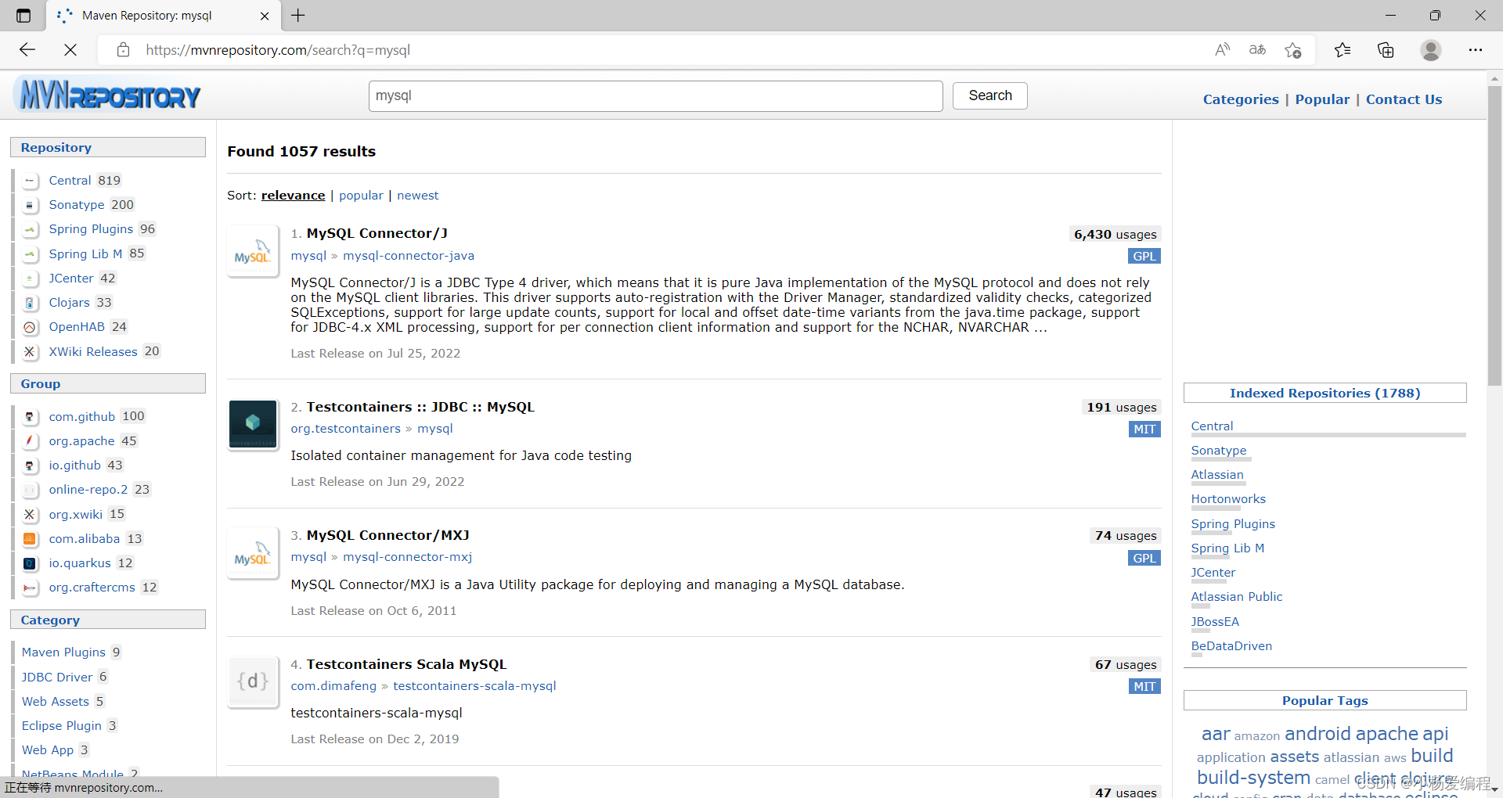Open the org.testcontainers group link
The height and width of the screenshot is (798, 1503).
tap(345, 429)
